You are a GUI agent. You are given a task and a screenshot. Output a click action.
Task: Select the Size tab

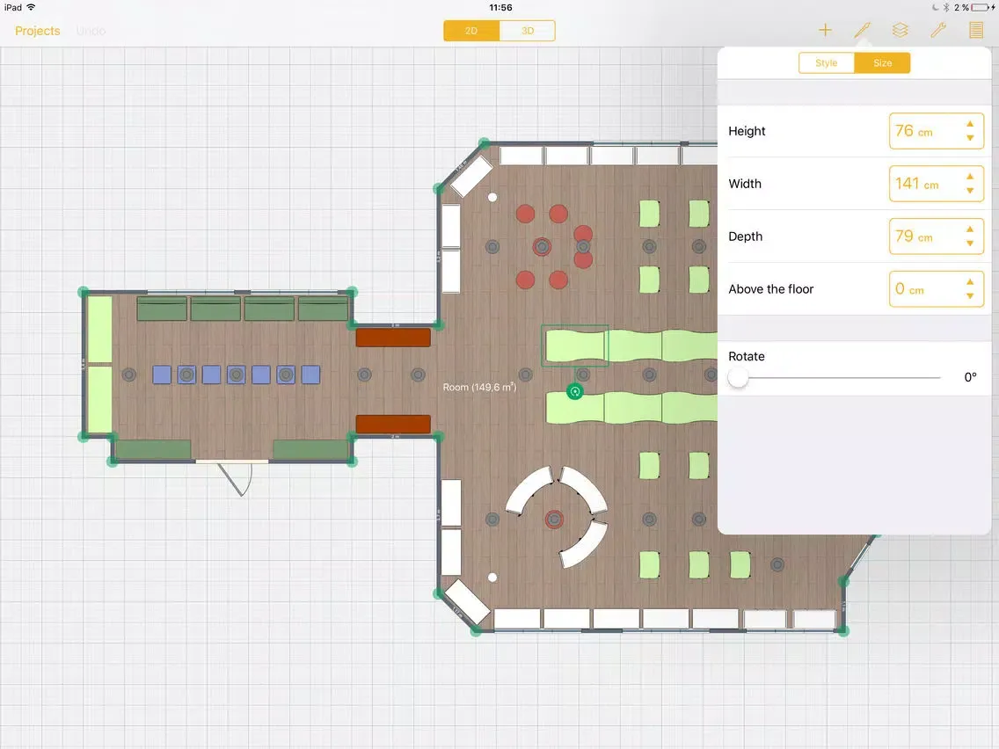882,63
